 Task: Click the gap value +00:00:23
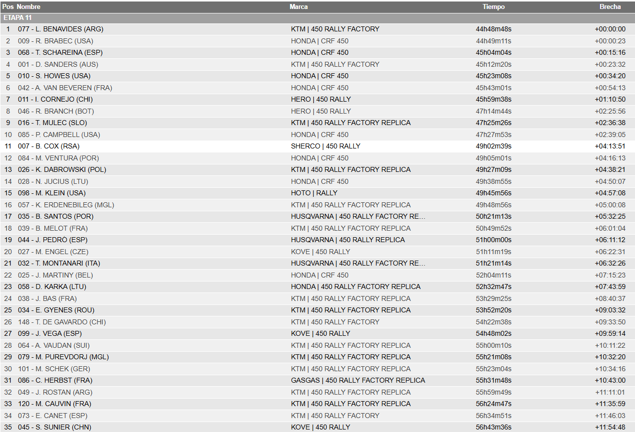coord(610,41)
